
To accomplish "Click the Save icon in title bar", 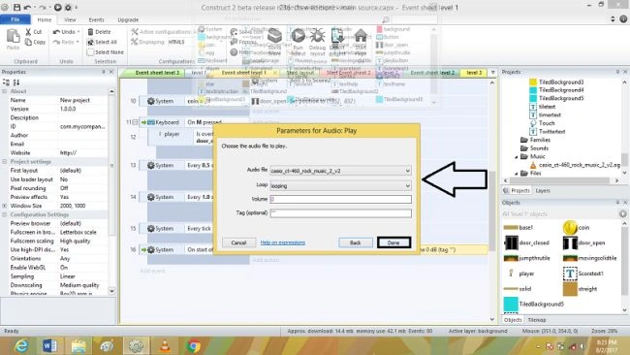I will pos(16,7).
